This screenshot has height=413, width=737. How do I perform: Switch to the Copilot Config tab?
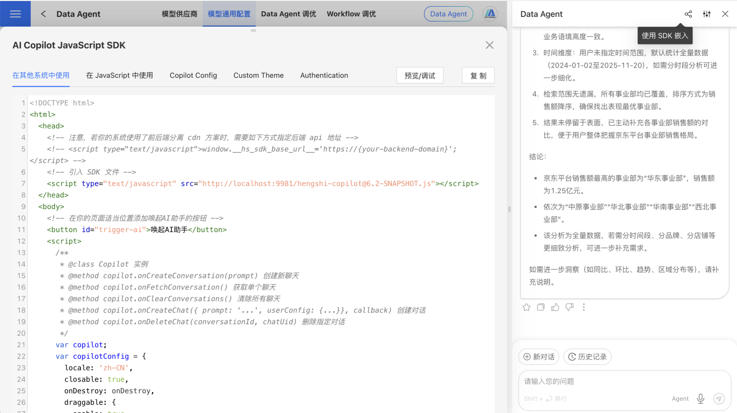pos(193,75)
